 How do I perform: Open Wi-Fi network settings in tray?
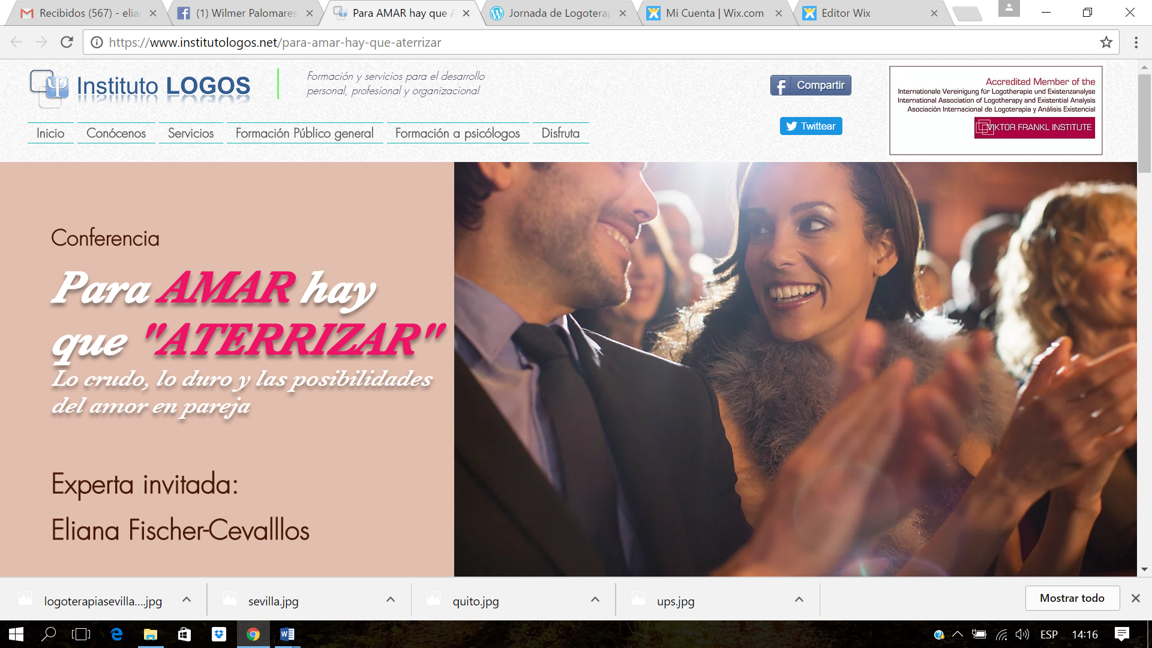[1001, 634]
